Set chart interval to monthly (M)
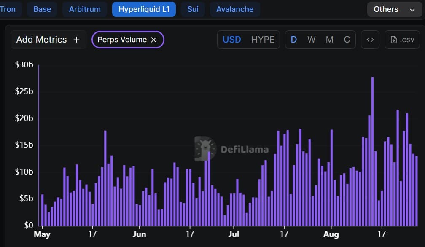The image size is (425, 247). (x=329, y=40)
